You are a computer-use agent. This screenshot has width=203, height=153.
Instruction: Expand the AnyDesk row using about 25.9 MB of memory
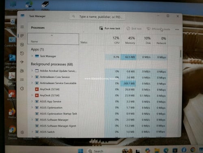click(32, 95)
